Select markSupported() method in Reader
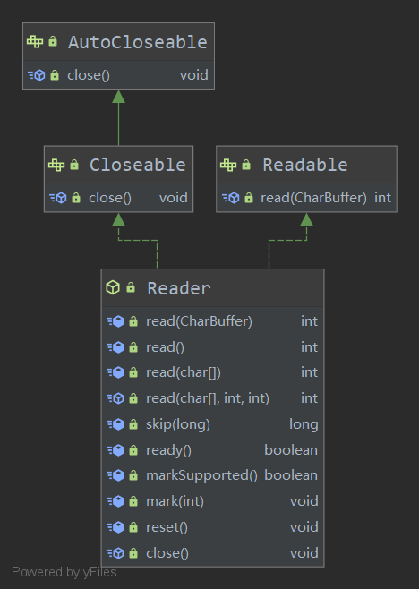The image size is (419, 589). 201,475
